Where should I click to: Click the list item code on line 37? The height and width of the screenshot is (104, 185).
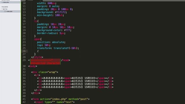75,87
